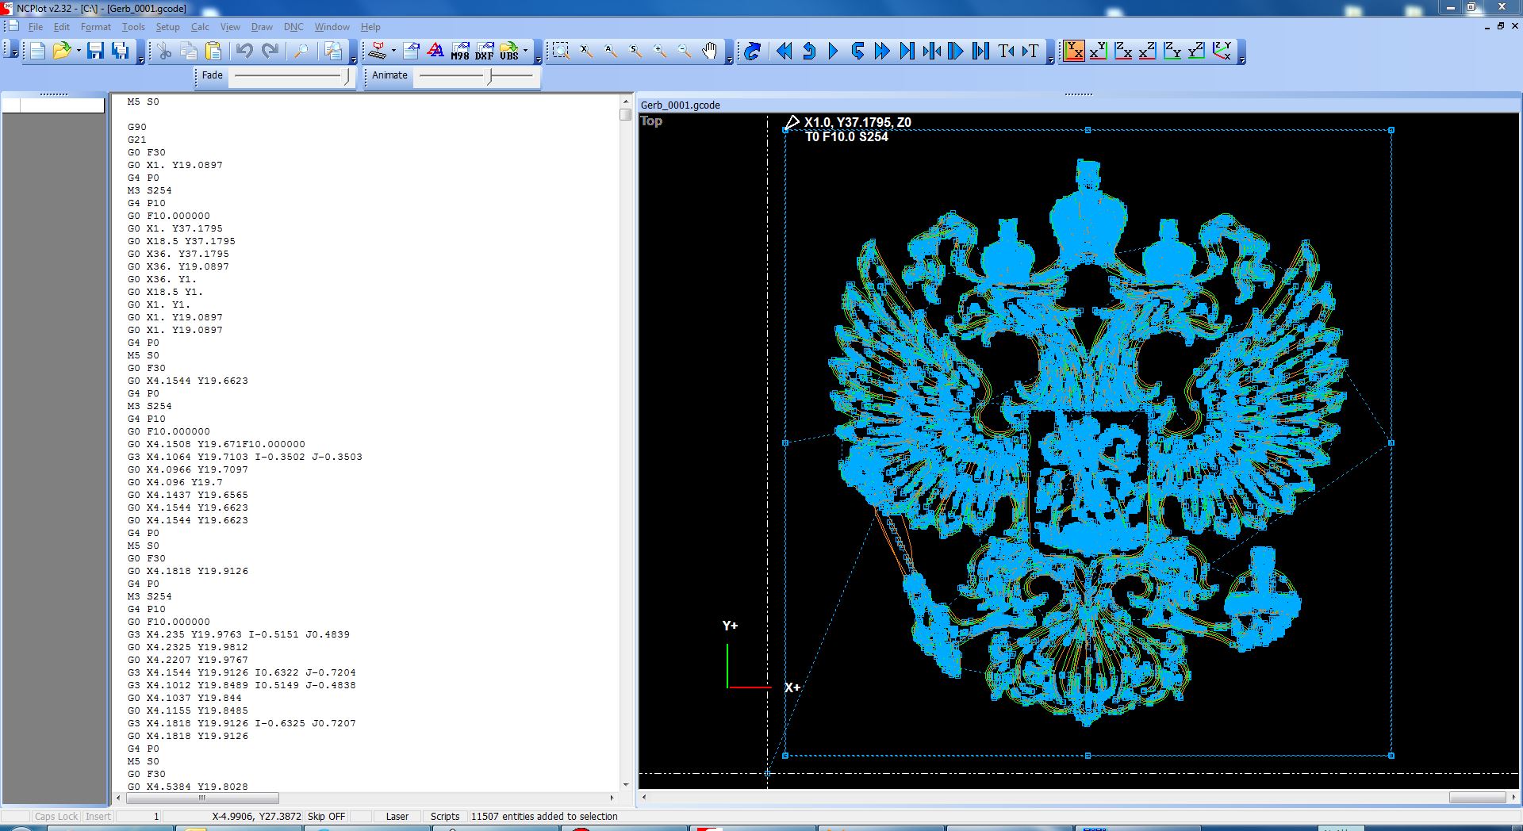Open the View menu
Viewport: 1523px width, 831px height.
point(230,27)
